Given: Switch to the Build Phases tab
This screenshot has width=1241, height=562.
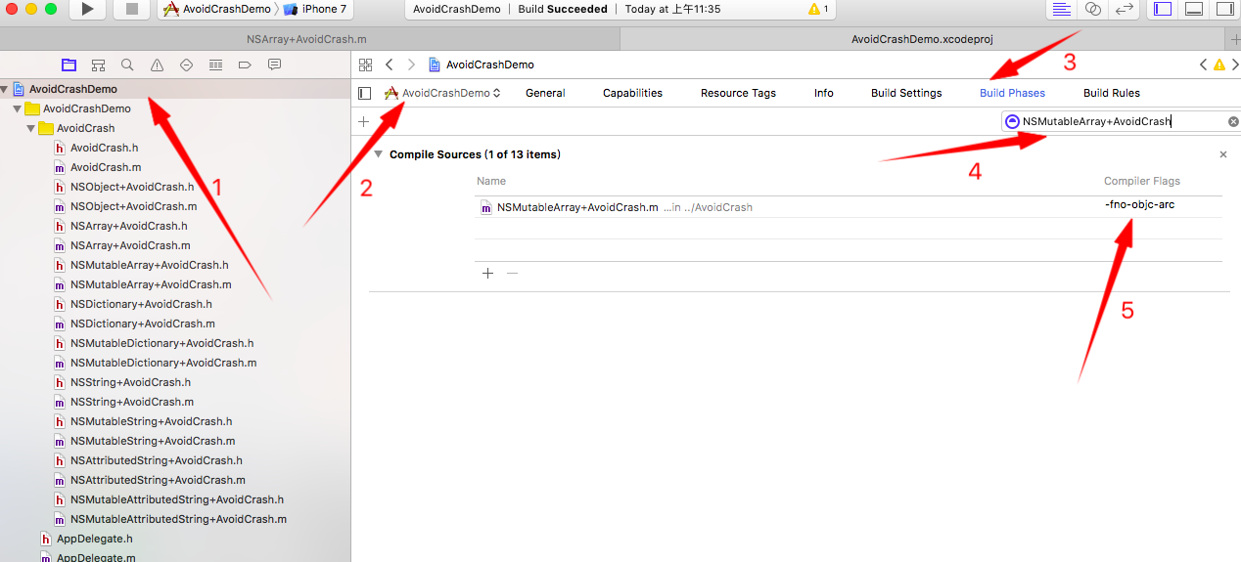Looking at the screenshot, I should (1012, 93).
